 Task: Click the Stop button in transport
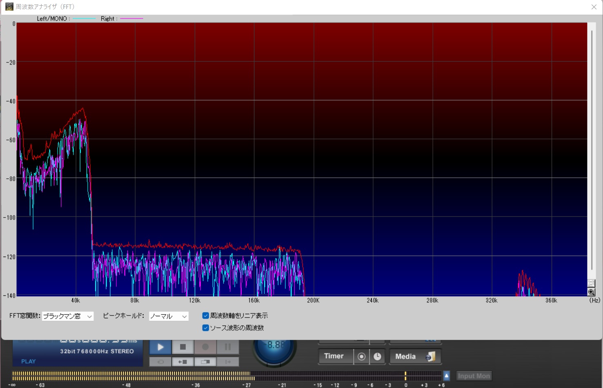point(183,347)
